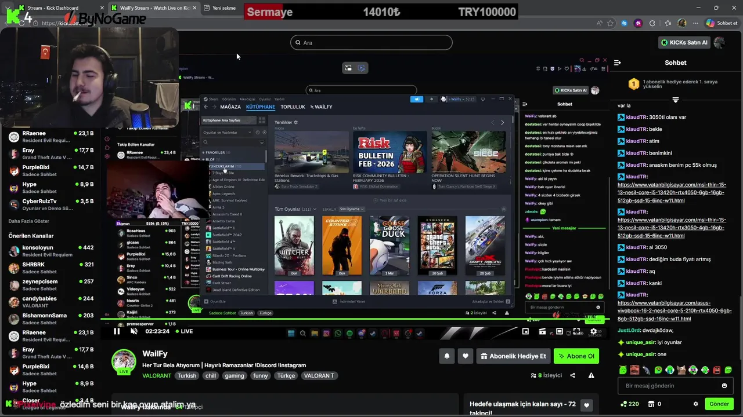Switch the player to theater mode
The width and height of the screenshot is (743, 417).
tap(560, 331)
